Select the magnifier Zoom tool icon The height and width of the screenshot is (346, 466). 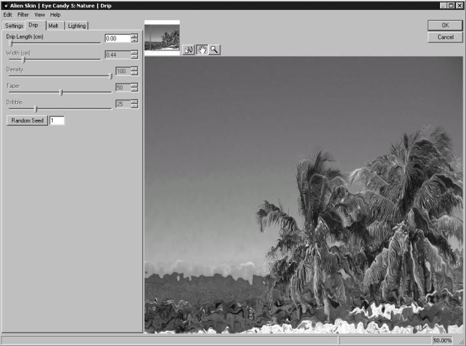point(214,50)
